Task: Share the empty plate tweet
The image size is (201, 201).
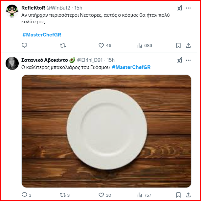Action: [x=189, y=195]
